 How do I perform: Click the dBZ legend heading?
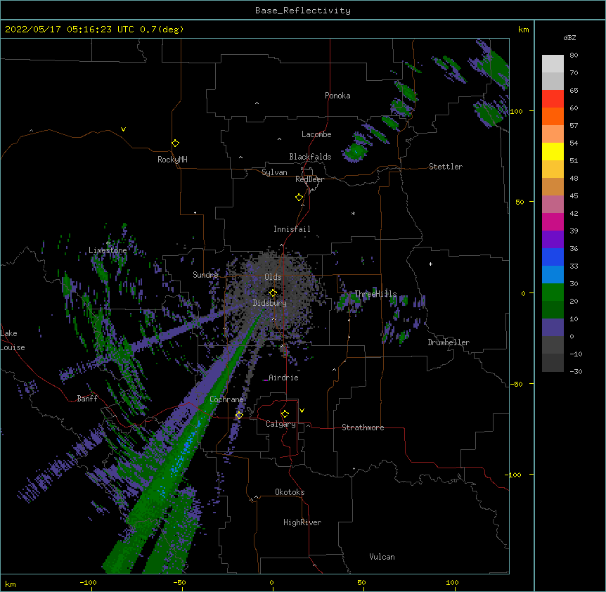coord(569,38)
